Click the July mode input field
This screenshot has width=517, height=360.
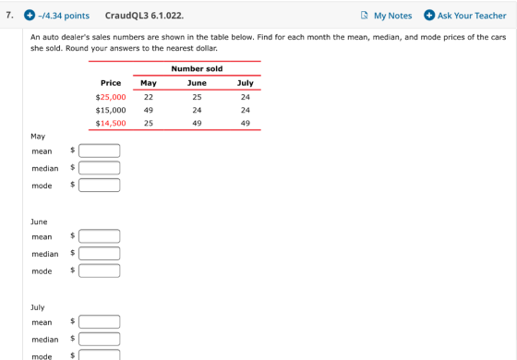(100, 355)
